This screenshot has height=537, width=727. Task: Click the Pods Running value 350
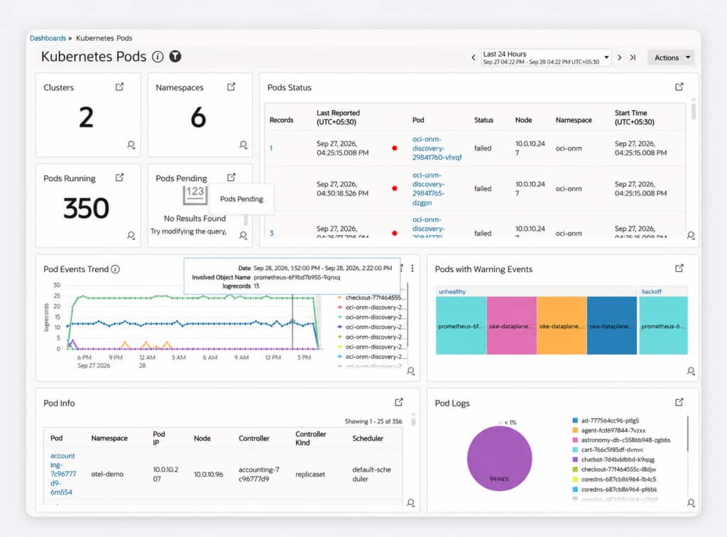tap(86, 208)
